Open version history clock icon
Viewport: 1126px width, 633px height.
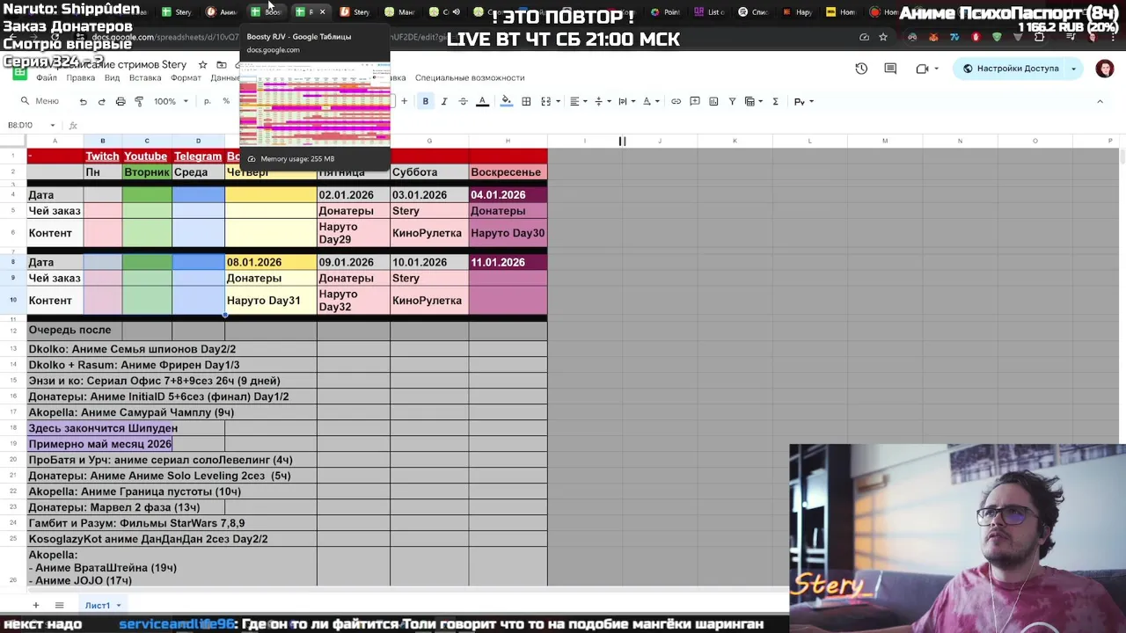[x=861, y=69]
